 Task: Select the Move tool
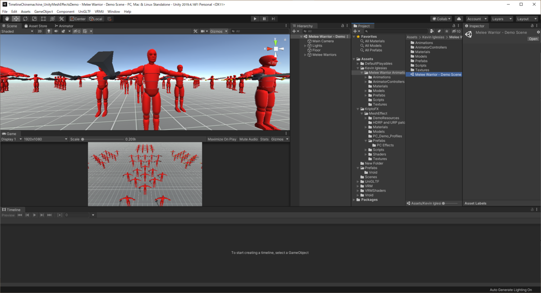pyautogui.click(x=16, y=19)
